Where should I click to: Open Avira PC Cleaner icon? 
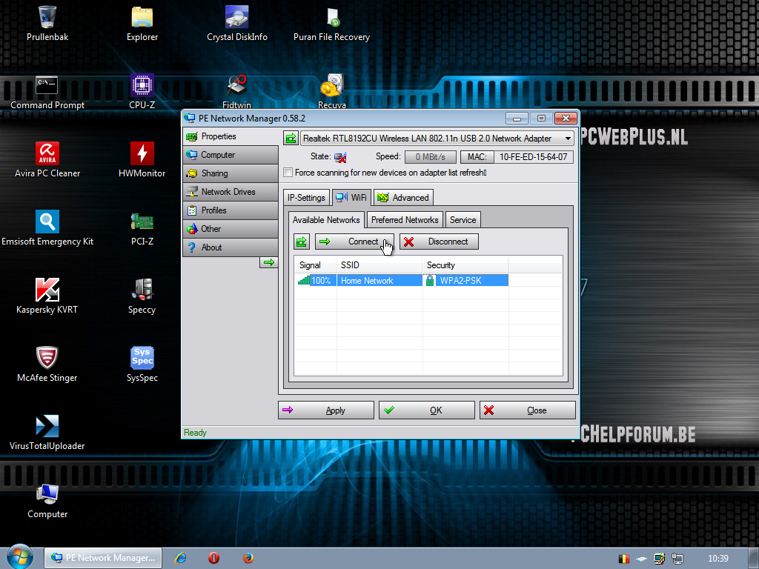point(47,160)
